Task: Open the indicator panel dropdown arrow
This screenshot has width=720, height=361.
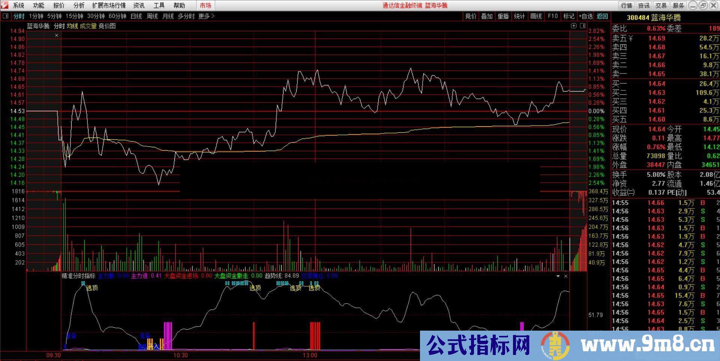Action: 558,276
